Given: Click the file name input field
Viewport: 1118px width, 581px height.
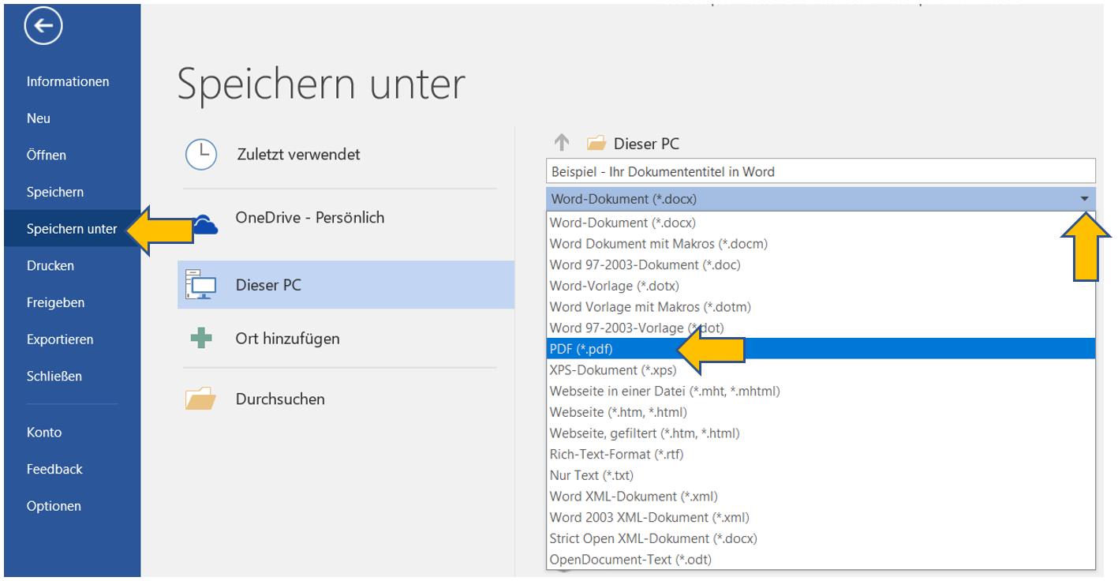Looking at the screenshot, I should 821,171.
